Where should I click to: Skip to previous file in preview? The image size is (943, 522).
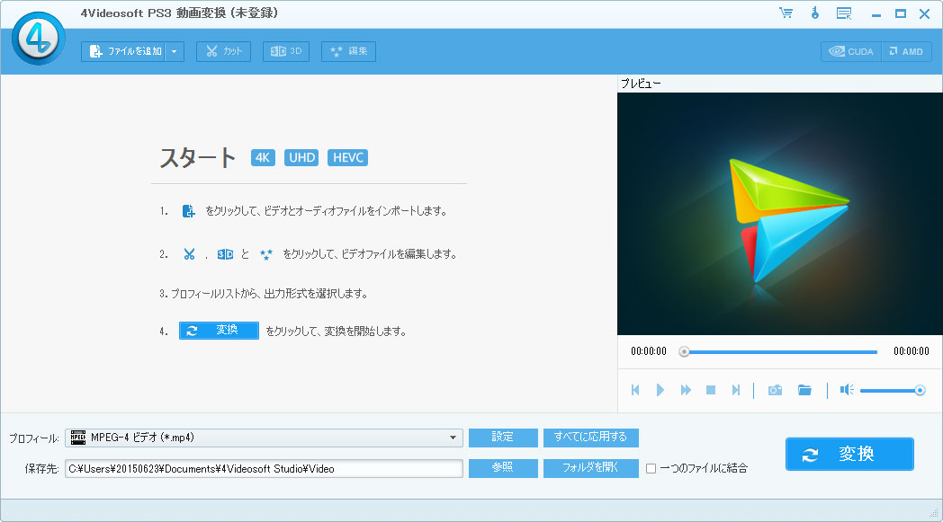click(x=635, y=391)
